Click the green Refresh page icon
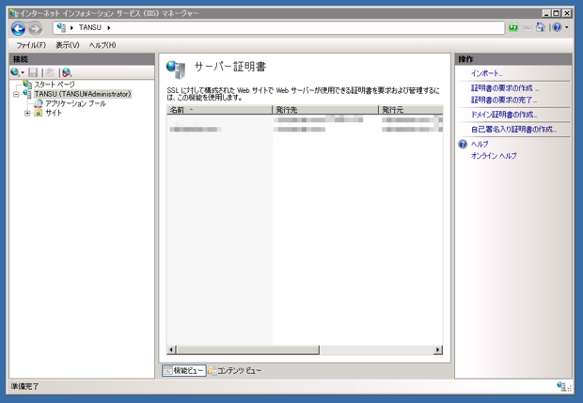 pos(513,27)
